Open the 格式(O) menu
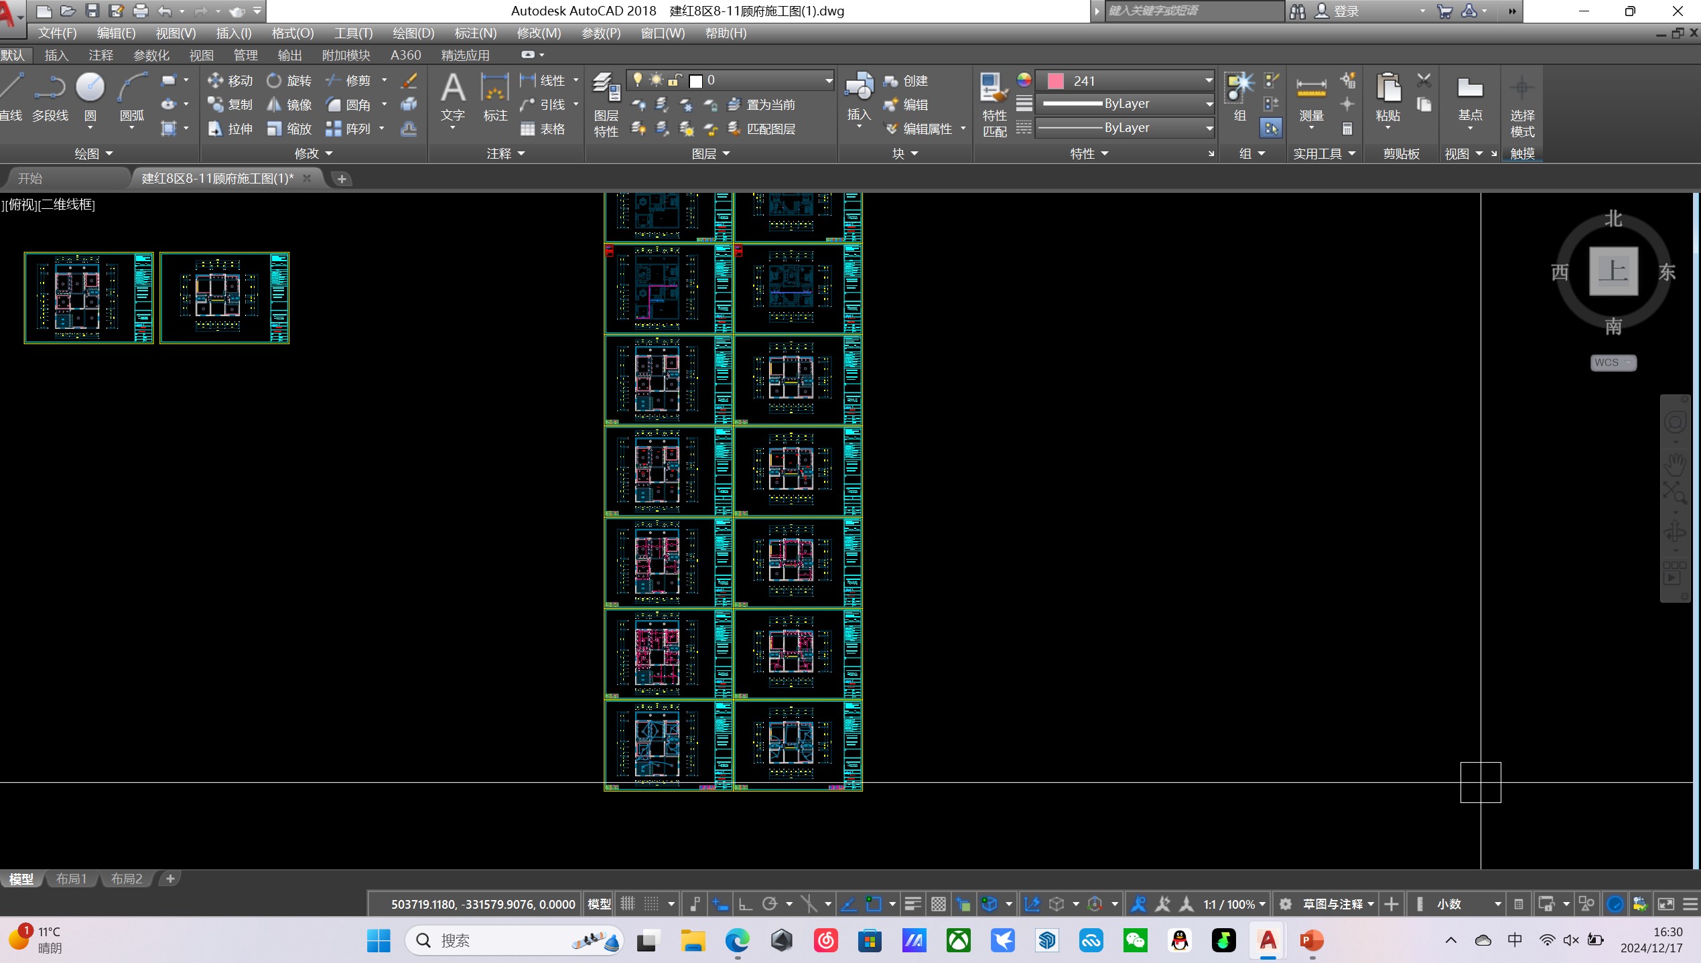The height and width of the screenshot is (963, 1701). click(292, 33)
